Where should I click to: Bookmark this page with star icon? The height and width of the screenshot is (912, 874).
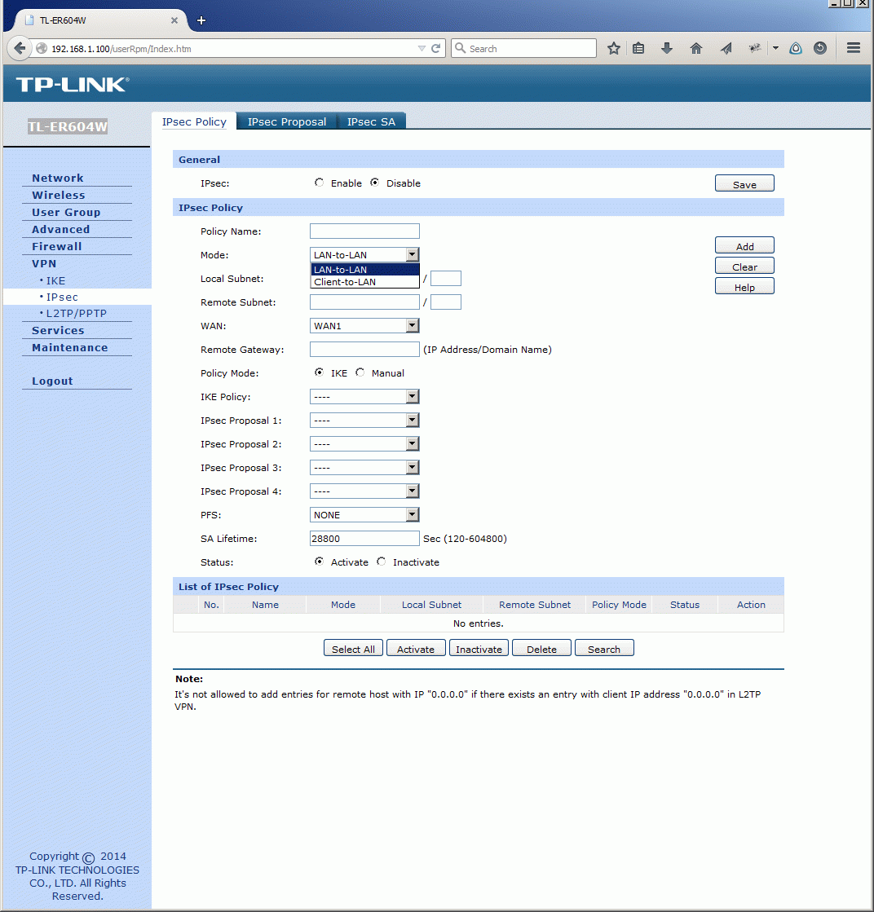coord(613,48)
